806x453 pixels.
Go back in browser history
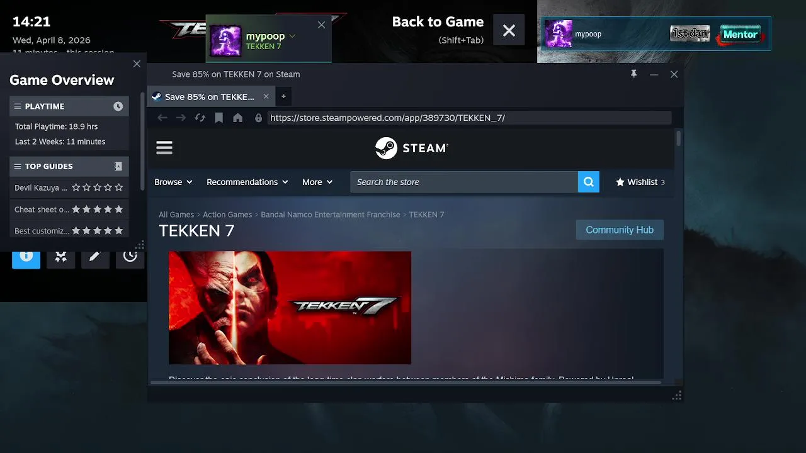pyautogui.click(x=162, y=118)
